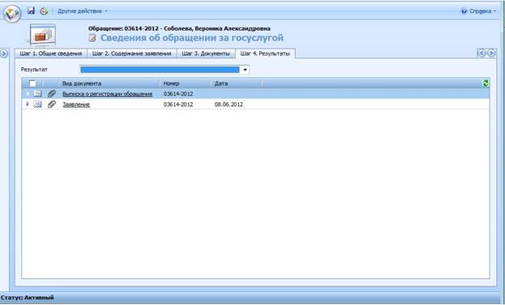The height and width of the screenshot is (305, 505).
Task: Switch to Шаг 1. Общие сведения tab
Action: (x=51, y=53)
